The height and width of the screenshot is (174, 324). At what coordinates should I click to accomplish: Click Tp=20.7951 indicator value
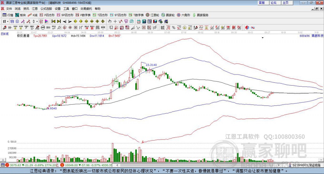40,36
